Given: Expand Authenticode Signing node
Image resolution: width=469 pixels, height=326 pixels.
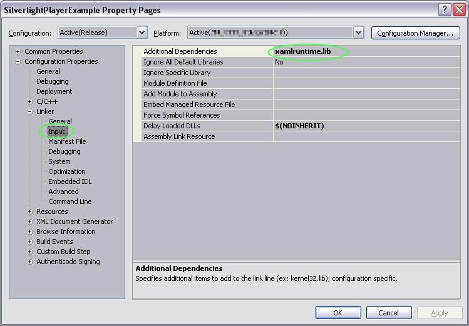Looking at the screenshot, I should (29, 262).
